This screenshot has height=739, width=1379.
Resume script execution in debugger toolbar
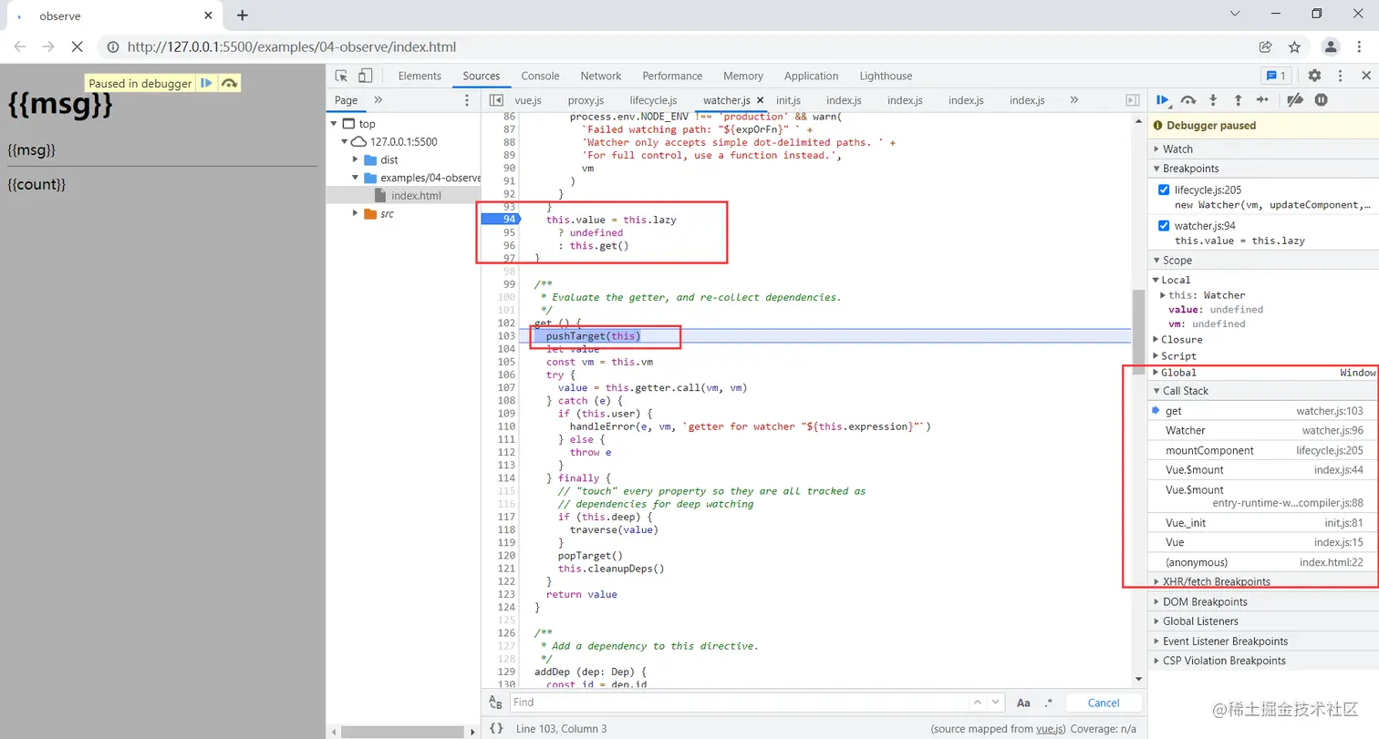(x=1163, y=100)
